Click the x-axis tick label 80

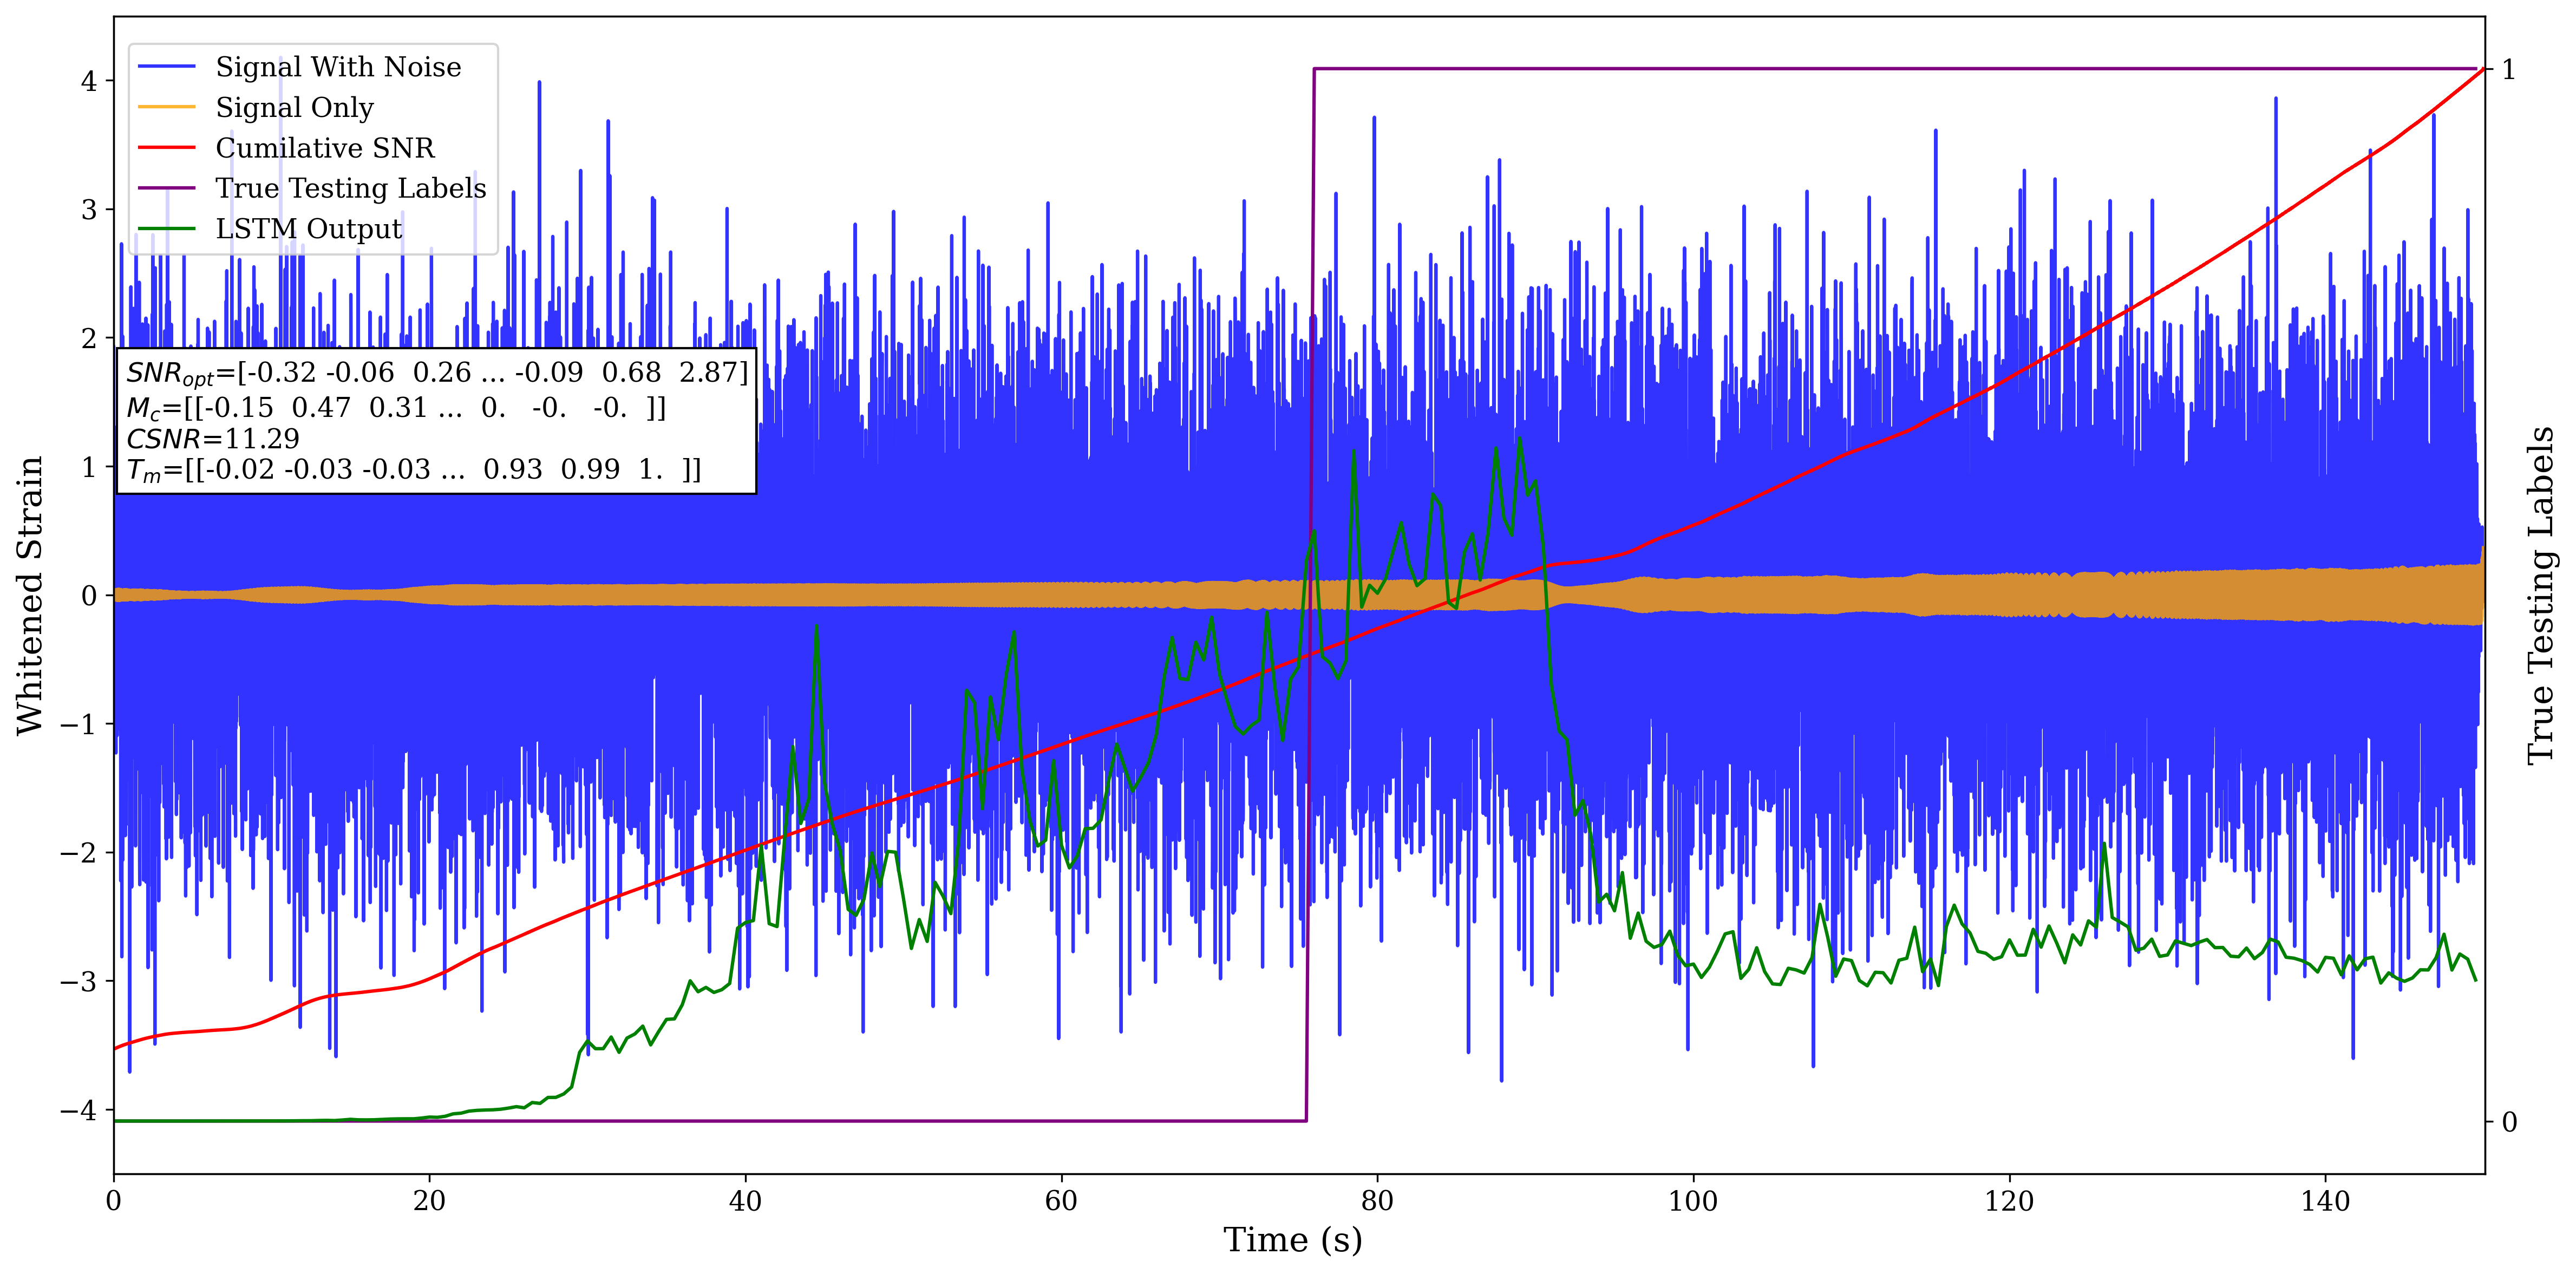pos(1377,1201)
